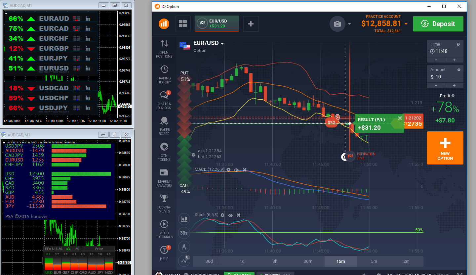The width and height of the screenshot is (476, 275).
Task: Click info icon beside ask/bid prices
Action: click(x=193, y=155)
